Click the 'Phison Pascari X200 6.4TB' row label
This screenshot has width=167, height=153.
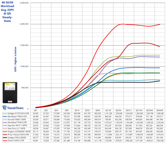(x=18, y=135)
